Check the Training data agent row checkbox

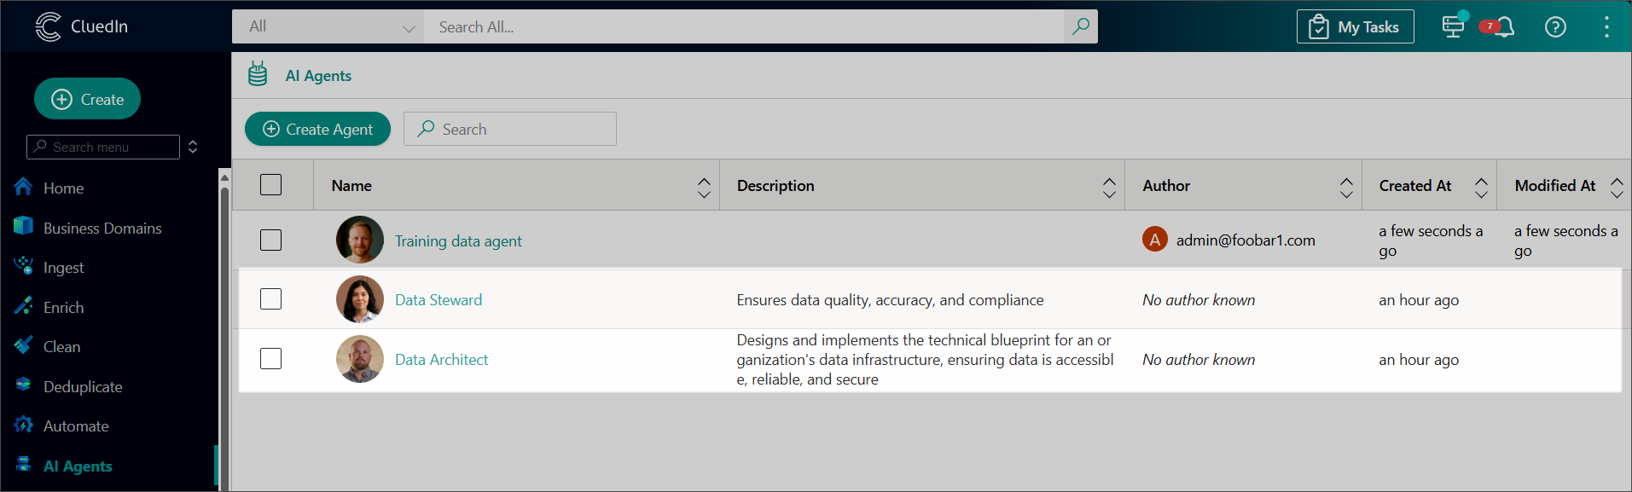click(x=270, y=240)
